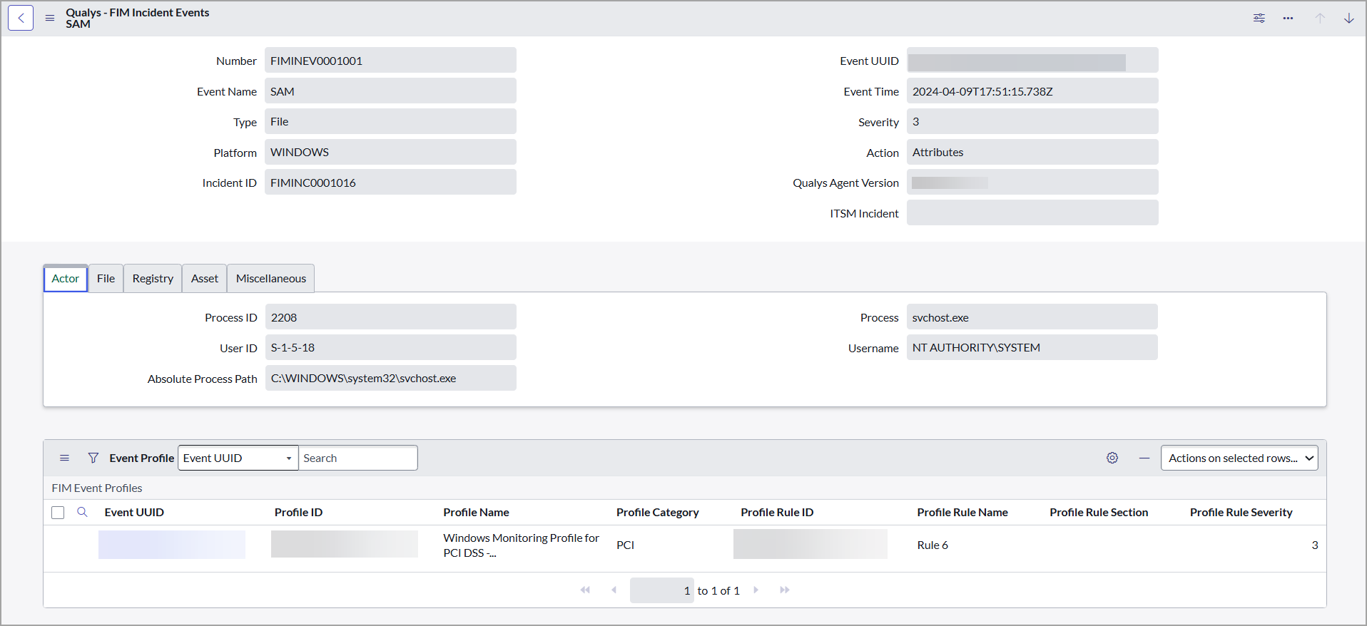Go to next record down arrow
1367x626 pixels.
click(1348, 19)
